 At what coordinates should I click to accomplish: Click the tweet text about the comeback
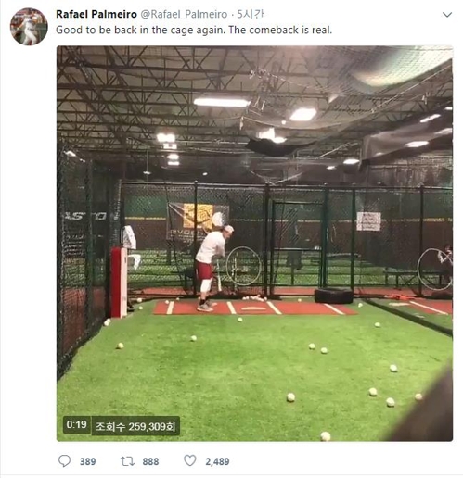click(194, 30)
